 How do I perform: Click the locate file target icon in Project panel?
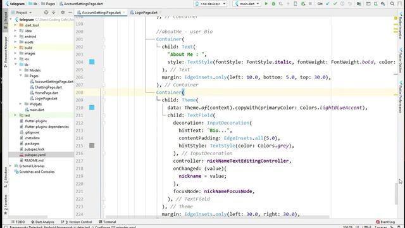tap(46, 13)
